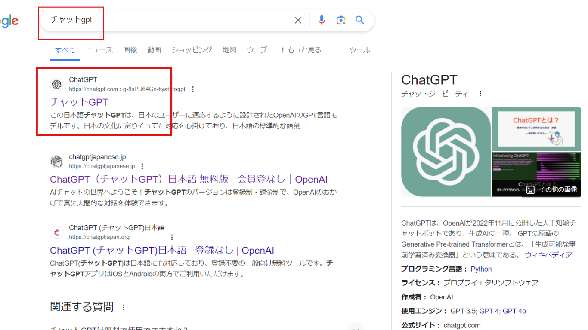The height and width of the screenshot is (330, 588).
Task: Click the chatgptjapan.org result favicon
Action: pyautogui.click(x=57, y=232)
